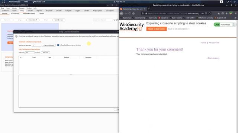Click Back to lab home button
The image size is (238, 133).
coord(156,29)
